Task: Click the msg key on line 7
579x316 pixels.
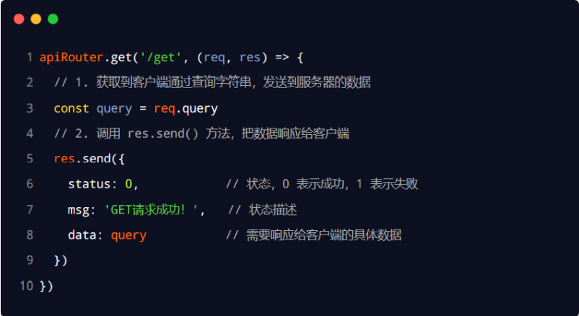Action: tap(79, 210)
